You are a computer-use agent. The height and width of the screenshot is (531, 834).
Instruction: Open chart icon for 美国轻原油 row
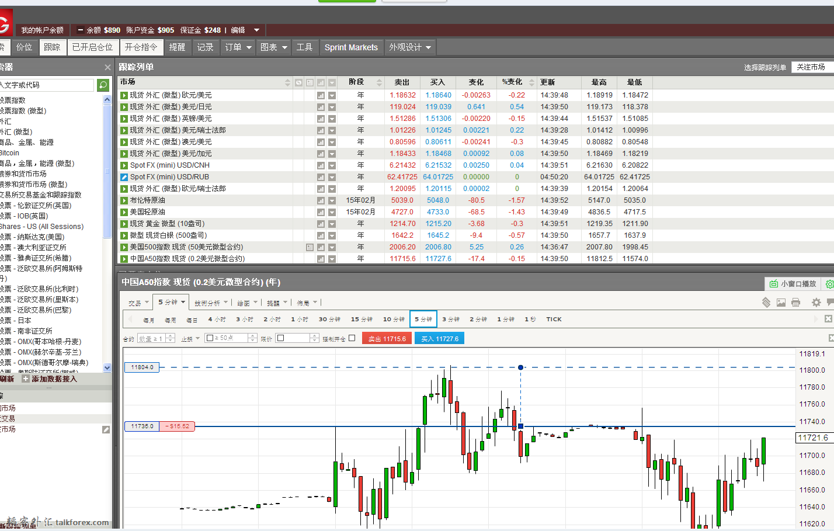(321, 212)
